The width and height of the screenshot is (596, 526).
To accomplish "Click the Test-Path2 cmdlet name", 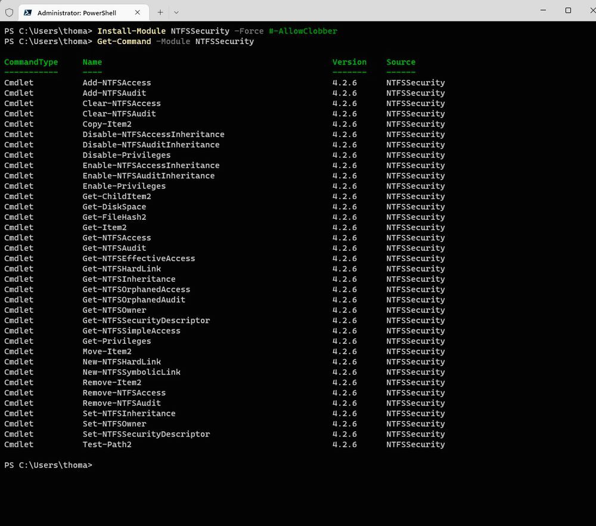I will [107, 444].
